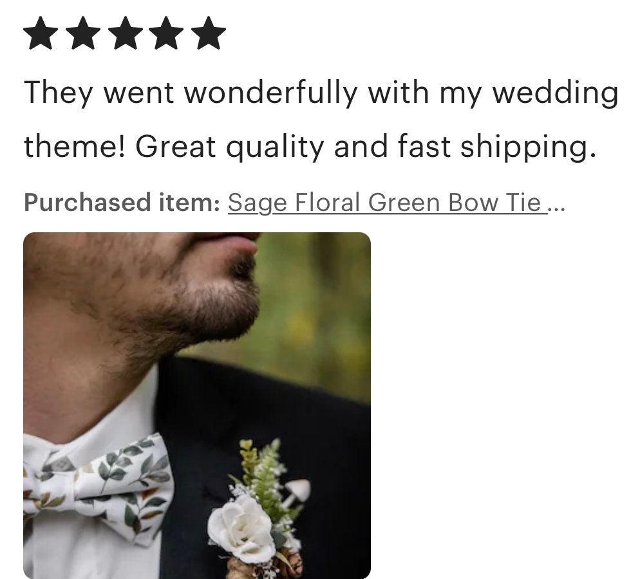The width and height of the screenshot is (640, 579).
Task: Click the second rating star
Action: tap(83, 33)
